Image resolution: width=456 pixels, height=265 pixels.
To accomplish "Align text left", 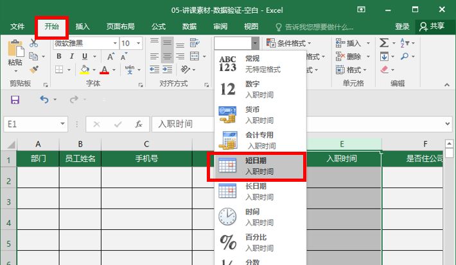I will (x=154, y=56).
